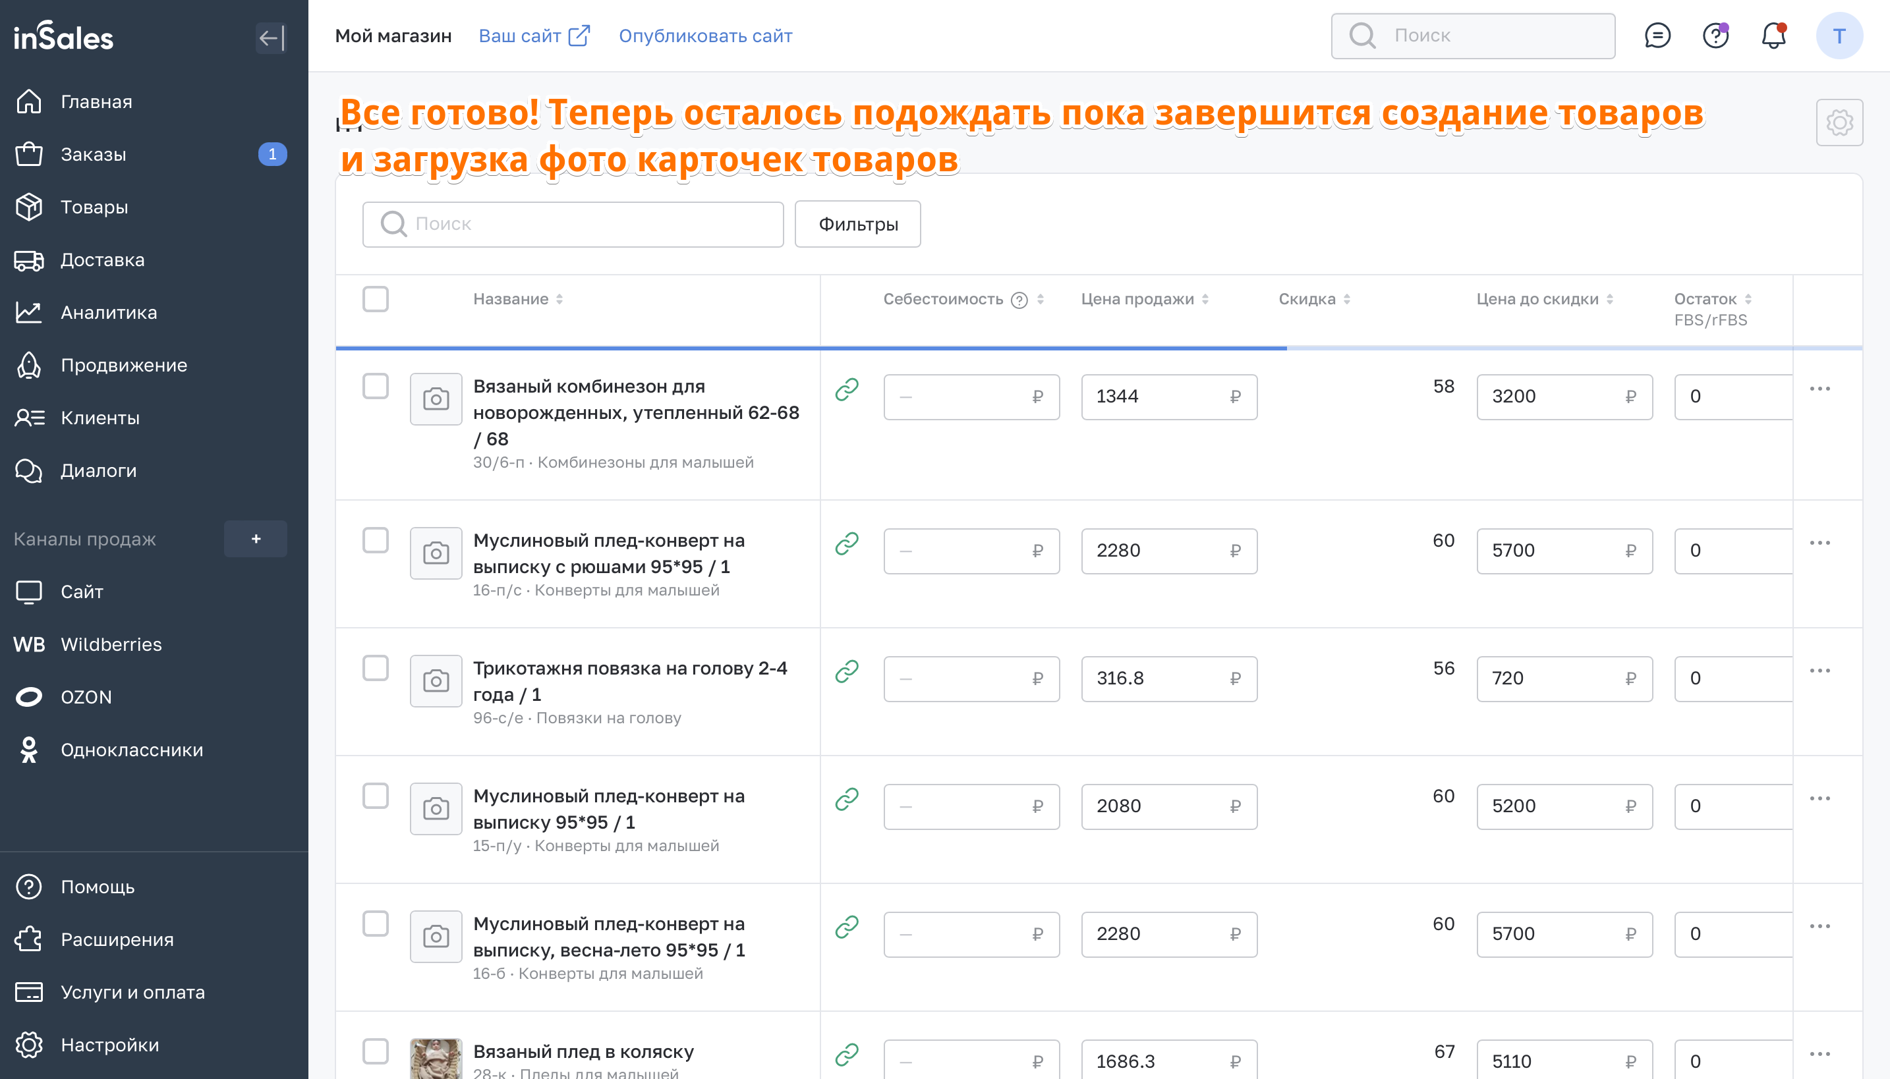
Task: Open the help question mark icon in header
Action: 1715,36
